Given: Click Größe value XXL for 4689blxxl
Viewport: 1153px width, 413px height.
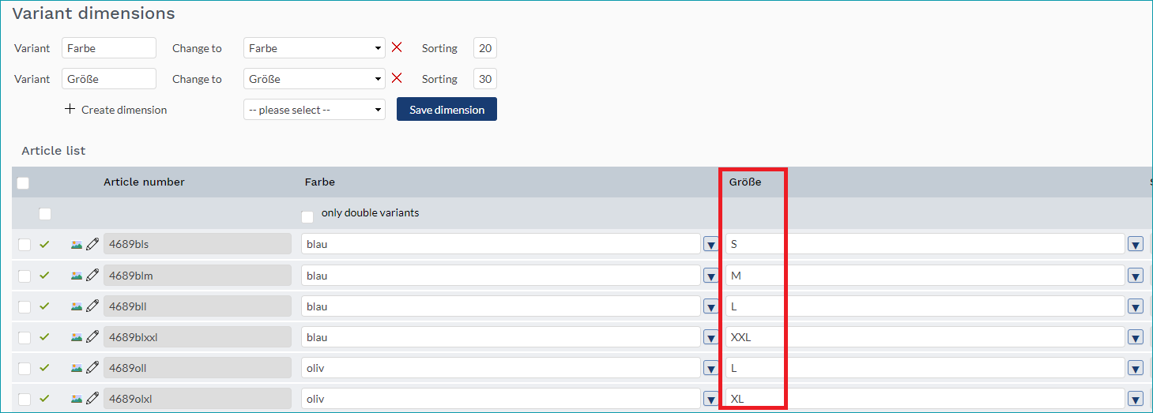Looking at the screenshot, I should coord(925,337).
